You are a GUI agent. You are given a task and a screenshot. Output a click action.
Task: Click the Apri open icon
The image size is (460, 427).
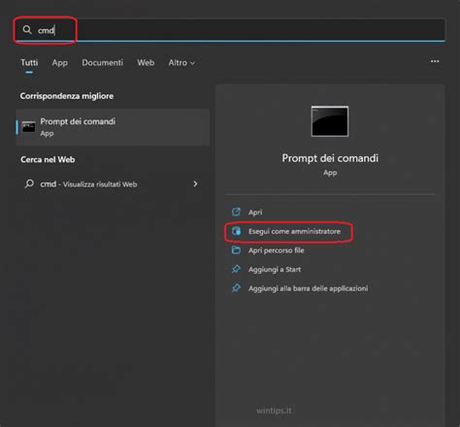(236, 212)
